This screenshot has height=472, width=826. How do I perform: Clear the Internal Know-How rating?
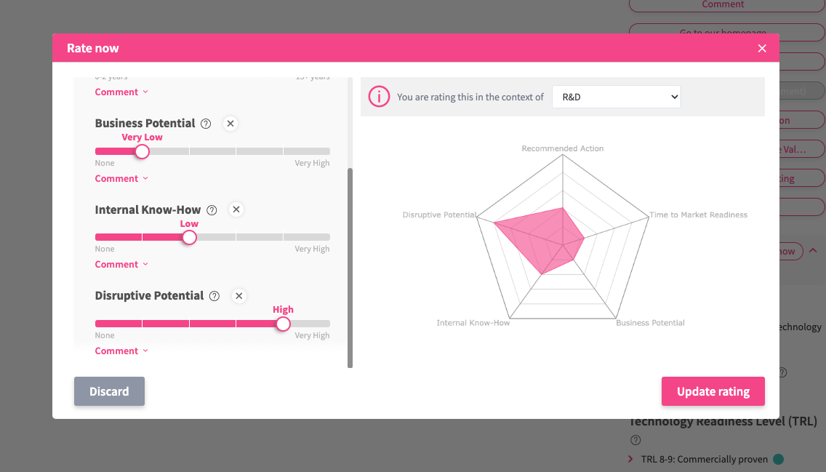click(236, 209)
